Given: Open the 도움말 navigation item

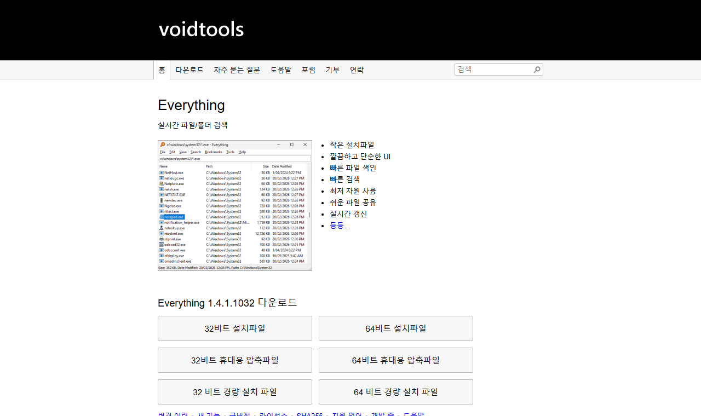Looking at the screenshot, I should point(280,70).
